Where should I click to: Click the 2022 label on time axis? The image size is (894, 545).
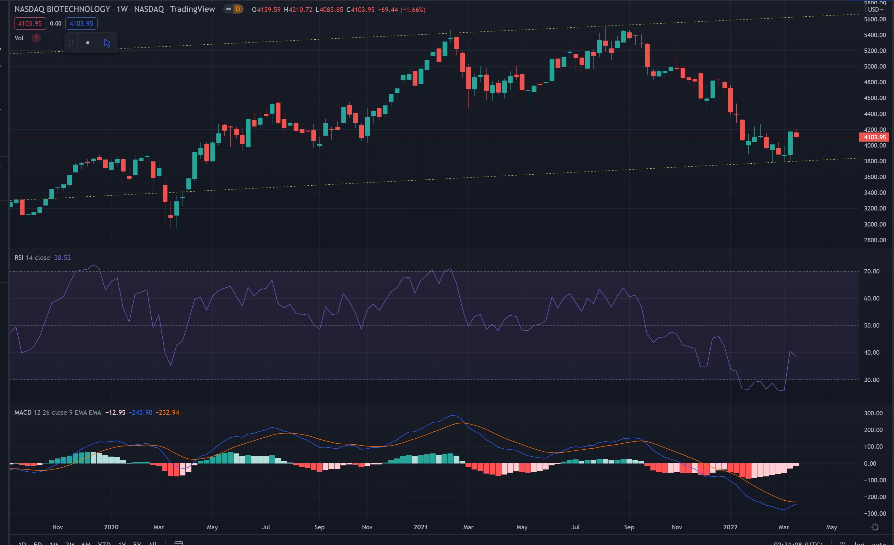pyautogui.click(x=730, y=527)
